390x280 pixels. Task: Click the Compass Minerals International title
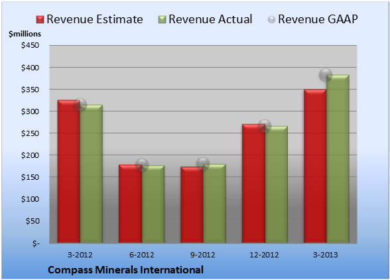125,270
